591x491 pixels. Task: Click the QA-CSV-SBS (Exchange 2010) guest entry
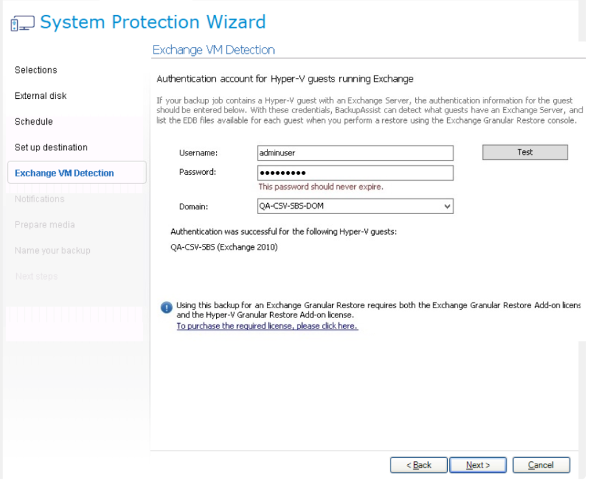224,247
